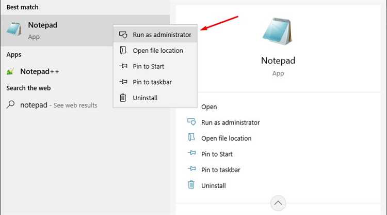The width and height of the screenshot is (387, 215).
Task: Click the shield icon in the right pane
Action: coord(191,122)
